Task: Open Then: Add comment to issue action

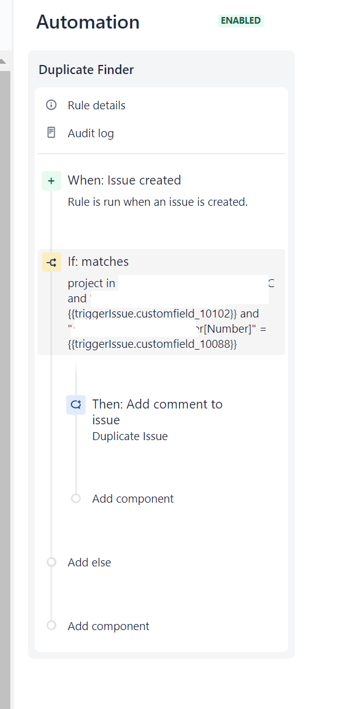Action: pos(157,412)
